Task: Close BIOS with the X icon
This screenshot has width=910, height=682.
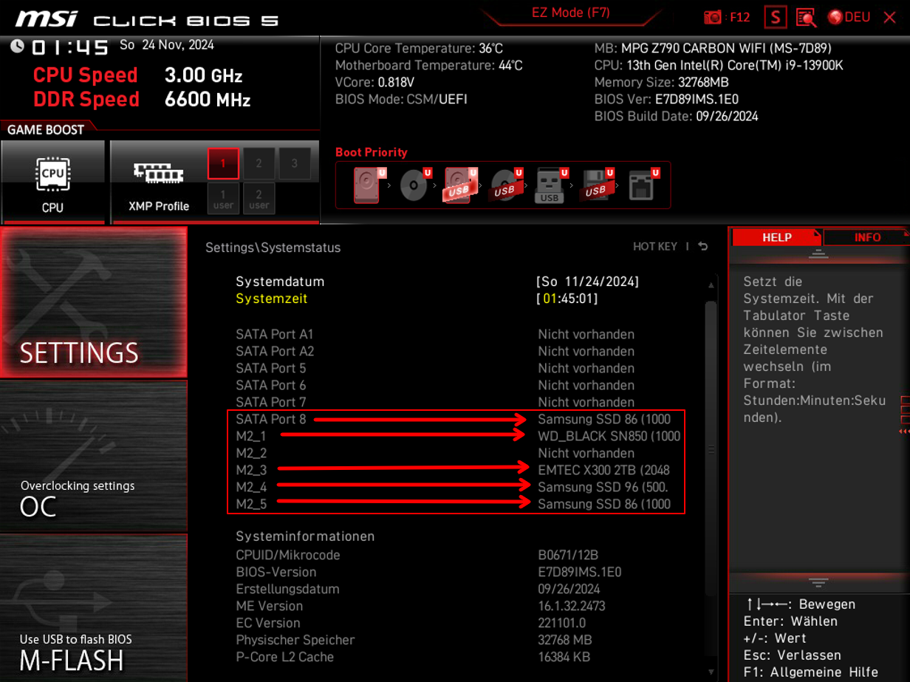Action: pos(889,17)
